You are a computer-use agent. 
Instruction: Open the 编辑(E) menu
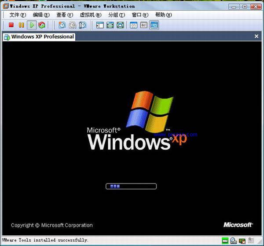41,15
